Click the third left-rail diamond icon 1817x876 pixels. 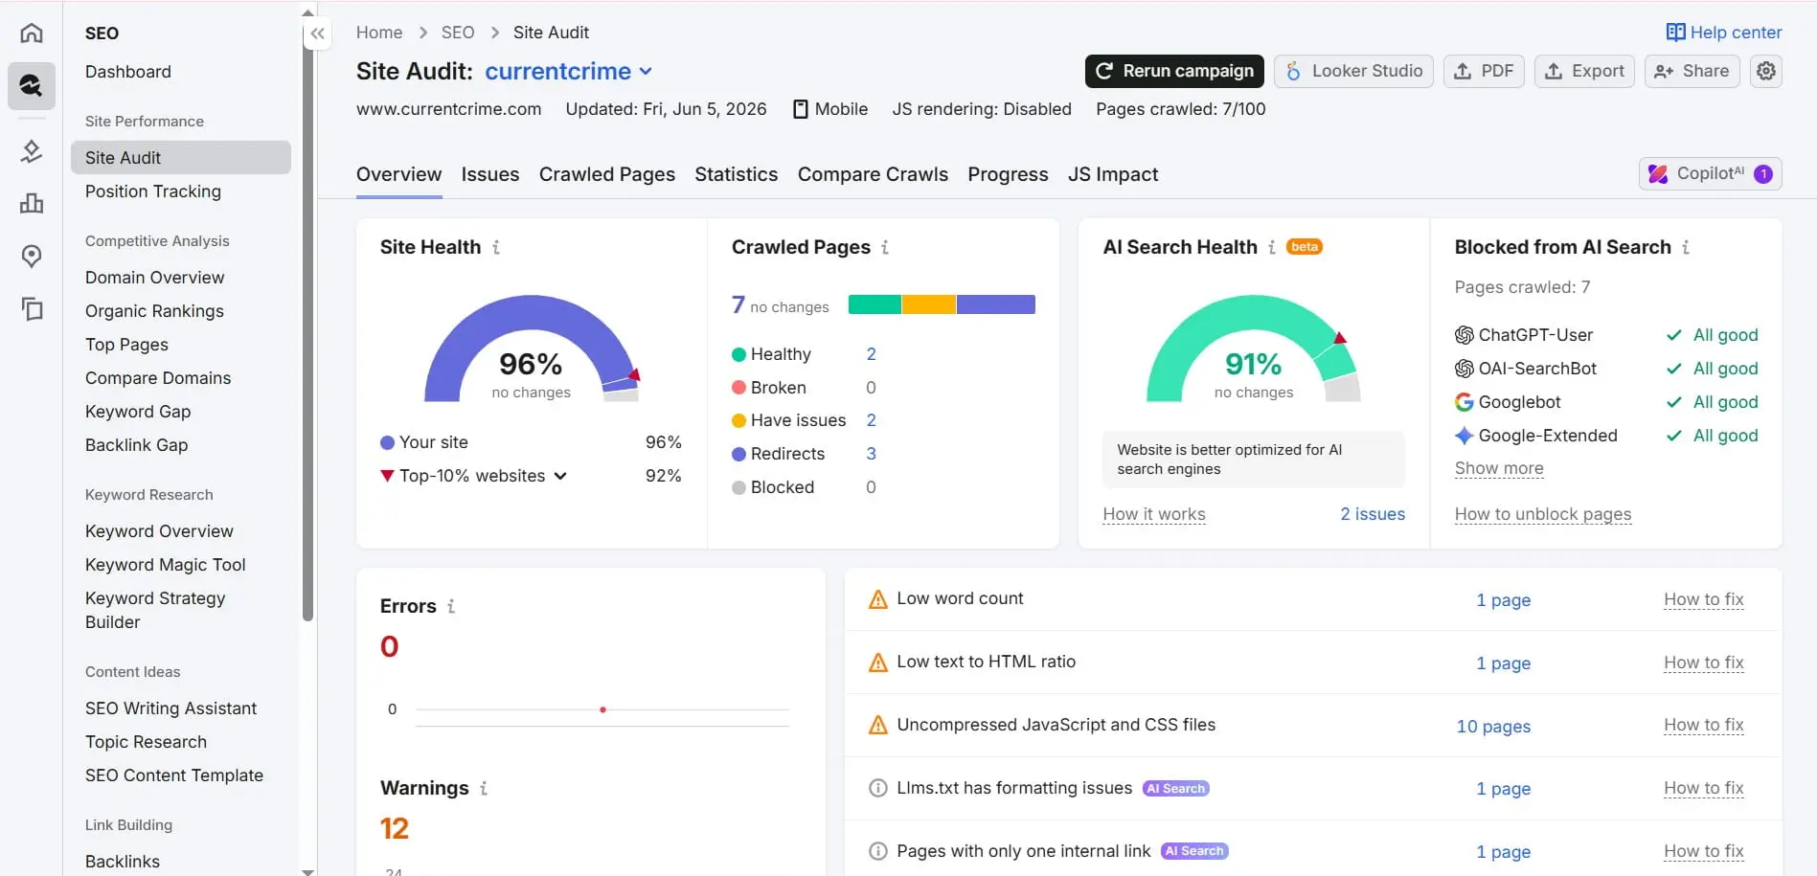(32, 151)
